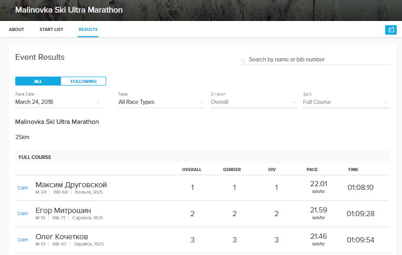This screenshot has height=255, width=402.
Task: Toggle results to ALL
Action: [x=38, y=81]
